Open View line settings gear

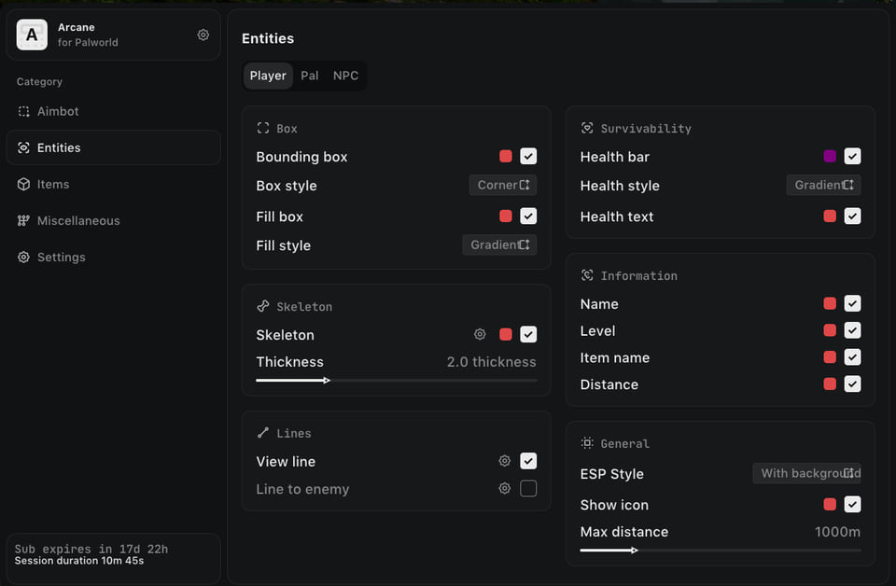pyautogui.click(x=505, y=460)
